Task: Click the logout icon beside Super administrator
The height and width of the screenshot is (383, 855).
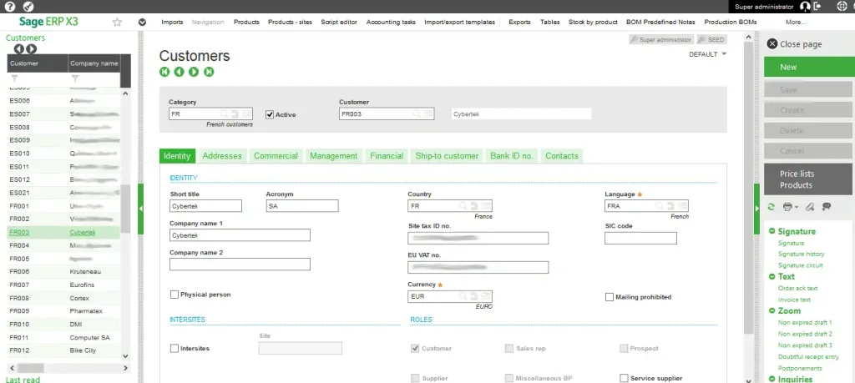Action: 817,7
